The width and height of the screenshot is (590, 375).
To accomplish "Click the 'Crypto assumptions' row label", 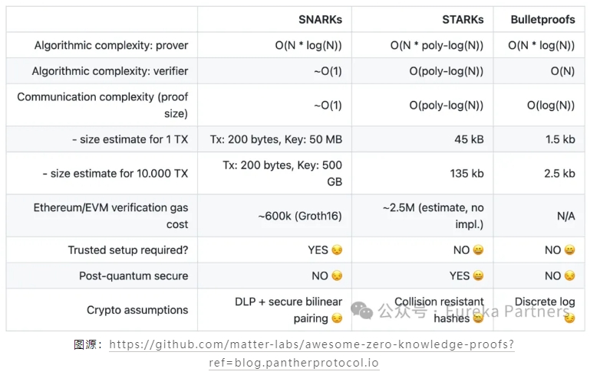I will pyautogui.click(x=137, y=310).
